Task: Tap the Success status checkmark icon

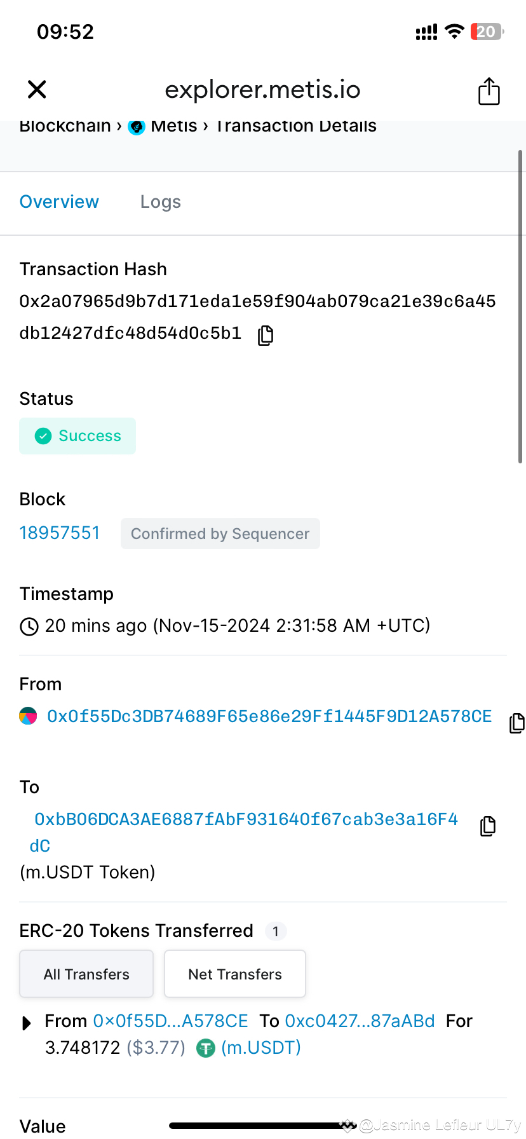Action: tap(43, 436)
